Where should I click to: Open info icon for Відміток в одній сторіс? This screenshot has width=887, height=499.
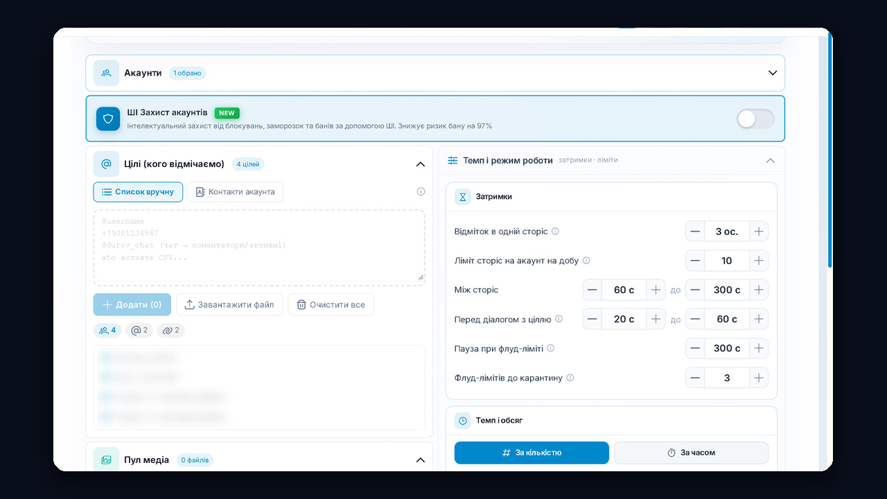555,231
